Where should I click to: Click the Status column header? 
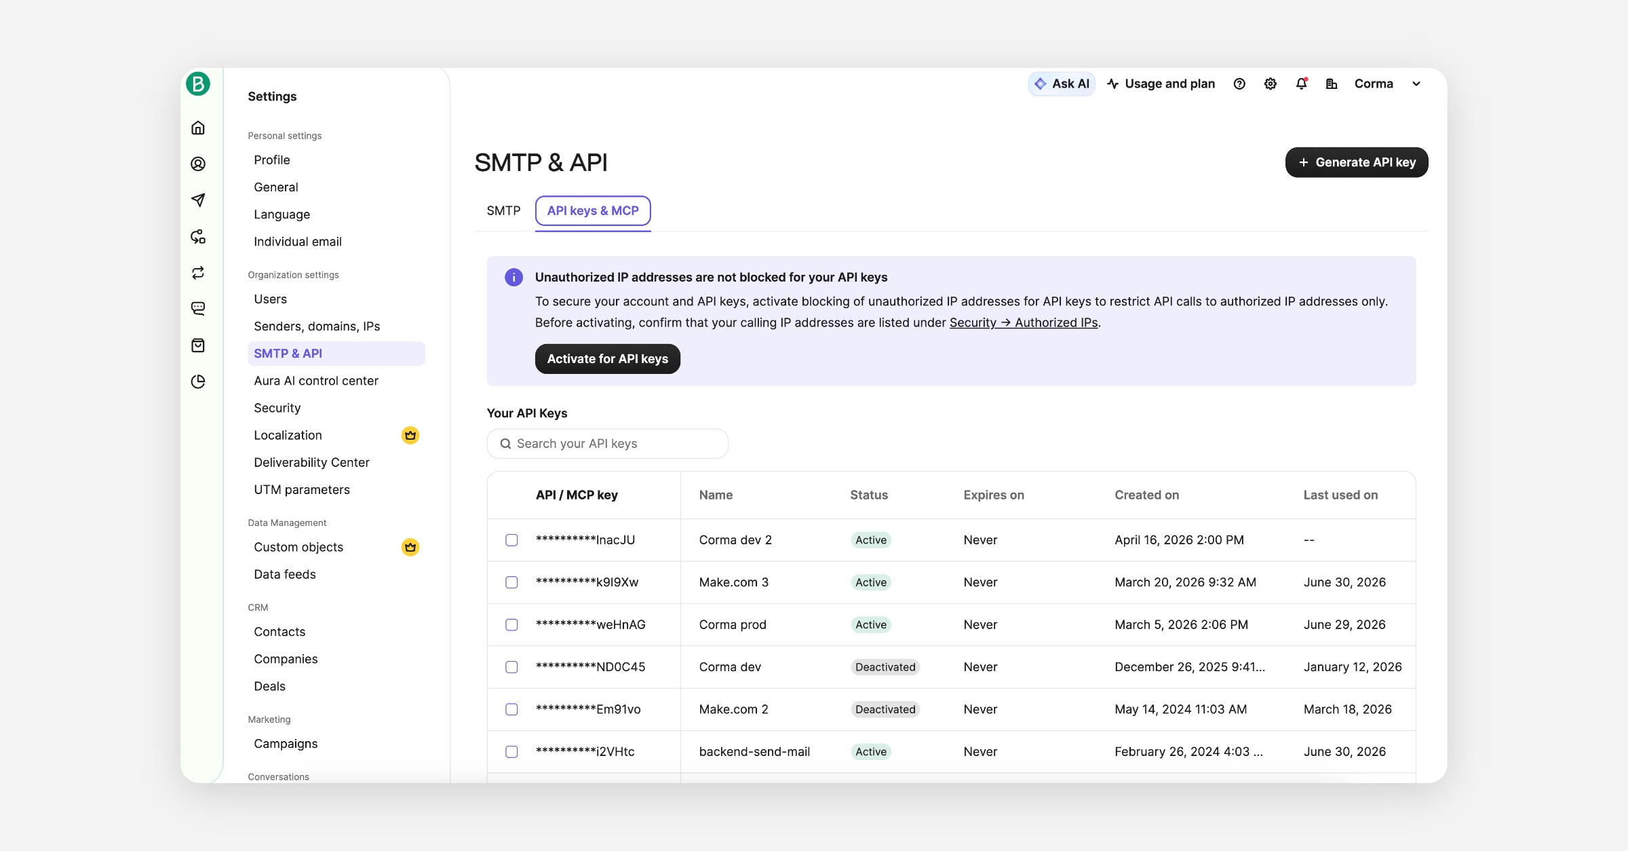[x=869, y=495]
